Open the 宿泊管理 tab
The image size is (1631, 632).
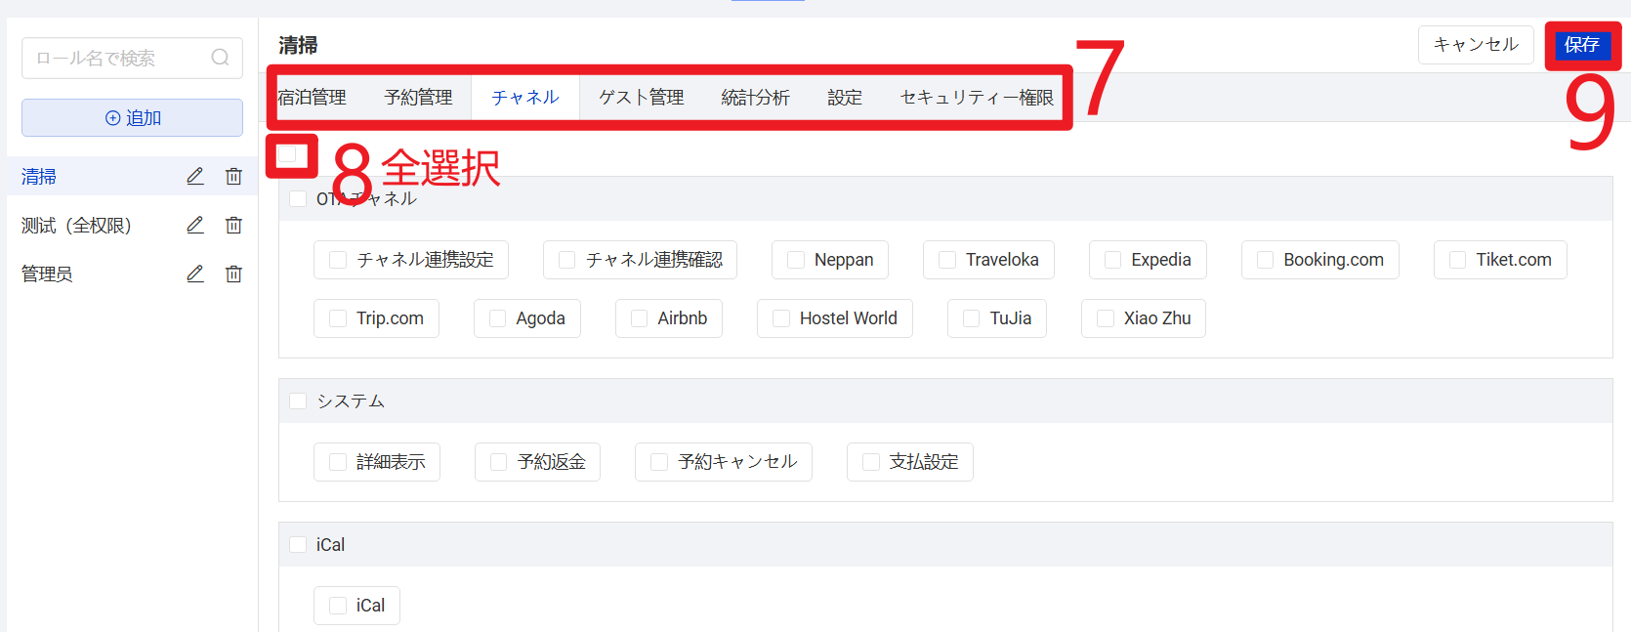click(x=312, y=98)
